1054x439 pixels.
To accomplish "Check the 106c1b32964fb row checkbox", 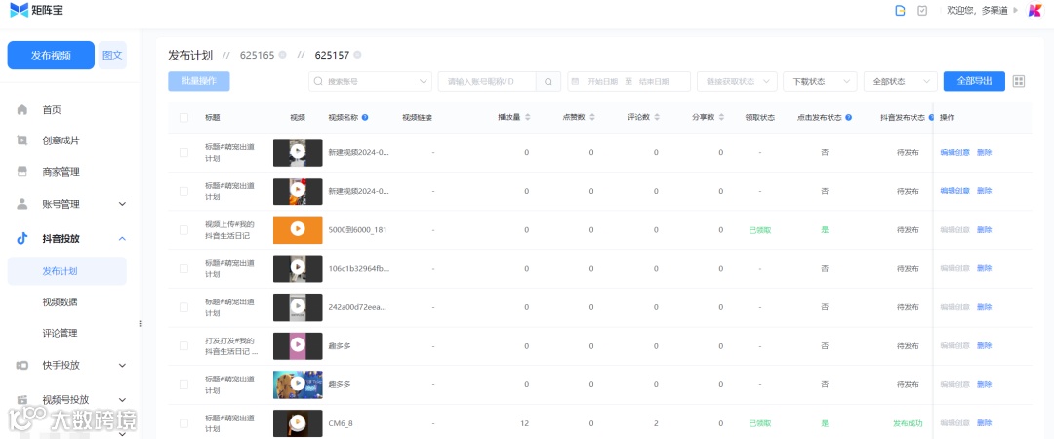I will [184, 269].
